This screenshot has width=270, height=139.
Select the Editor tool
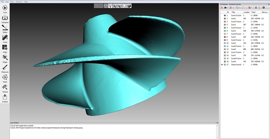[x=5, y=29]
